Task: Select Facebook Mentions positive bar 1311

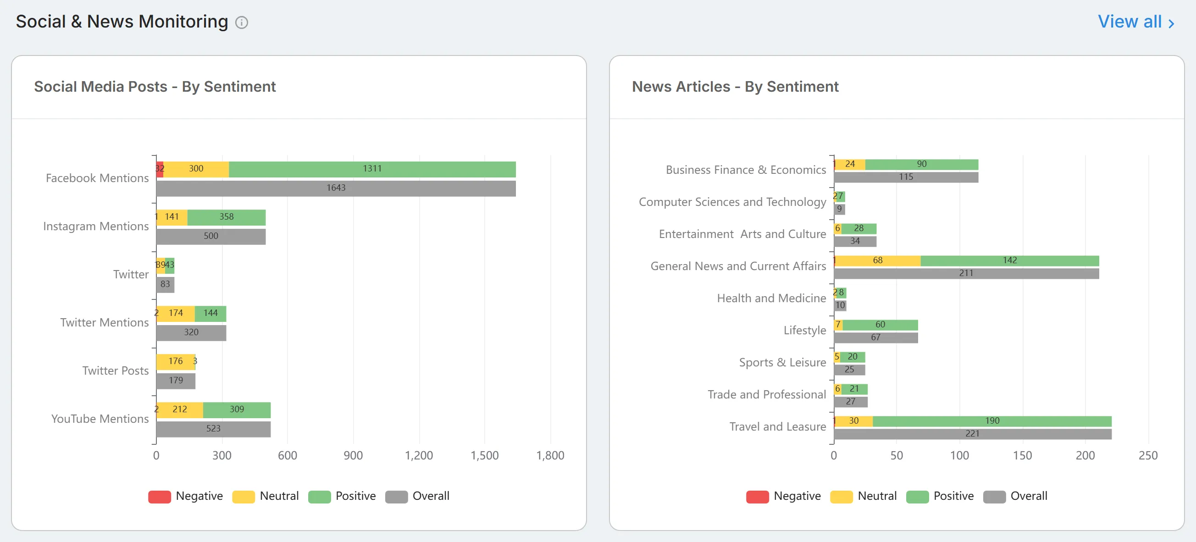Action: (372, 169)
